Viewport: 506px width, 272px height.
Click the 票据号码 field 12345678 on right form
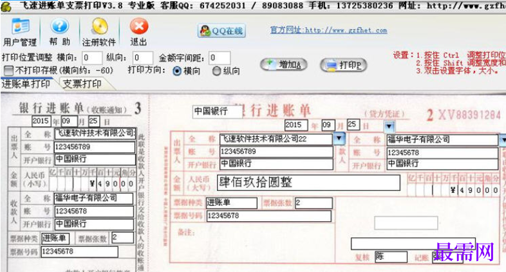coord(269,216)
